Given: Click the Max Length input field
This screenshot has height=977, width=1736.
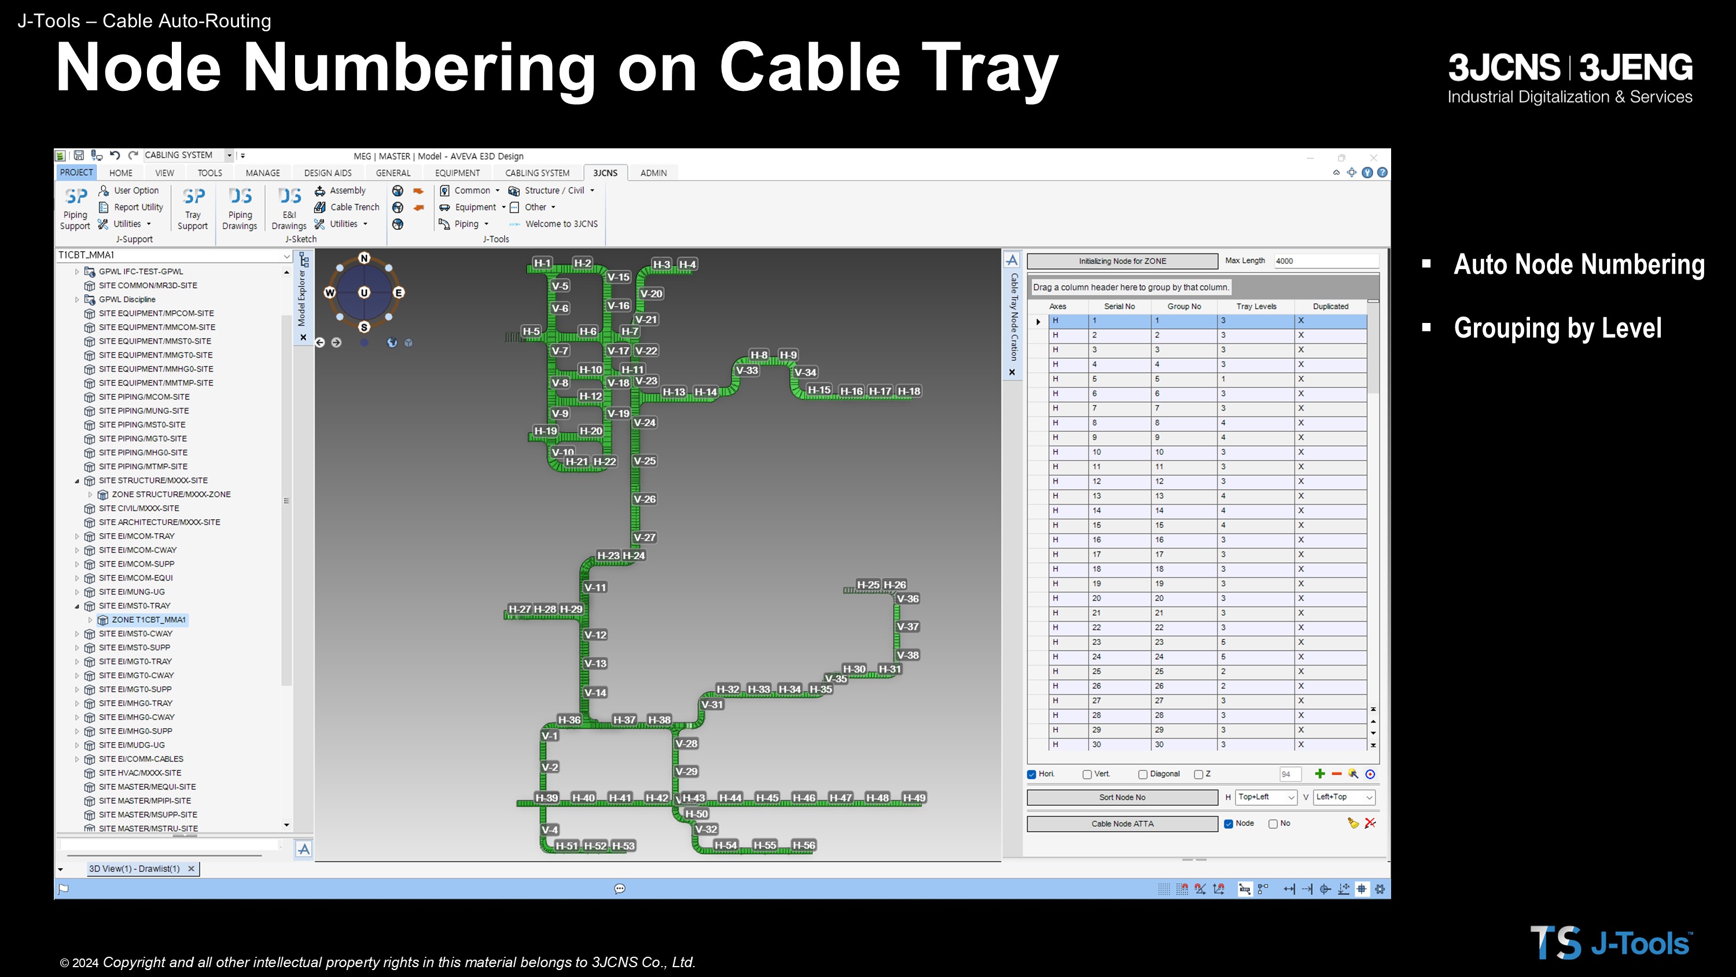Looking at the screenshot, I should [x=1326, y=261].
